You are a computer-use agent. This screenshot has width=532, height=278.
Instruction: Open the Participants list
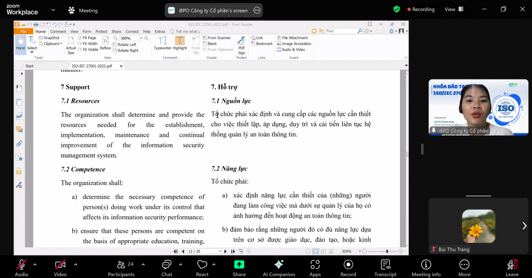tap(121, 267)
